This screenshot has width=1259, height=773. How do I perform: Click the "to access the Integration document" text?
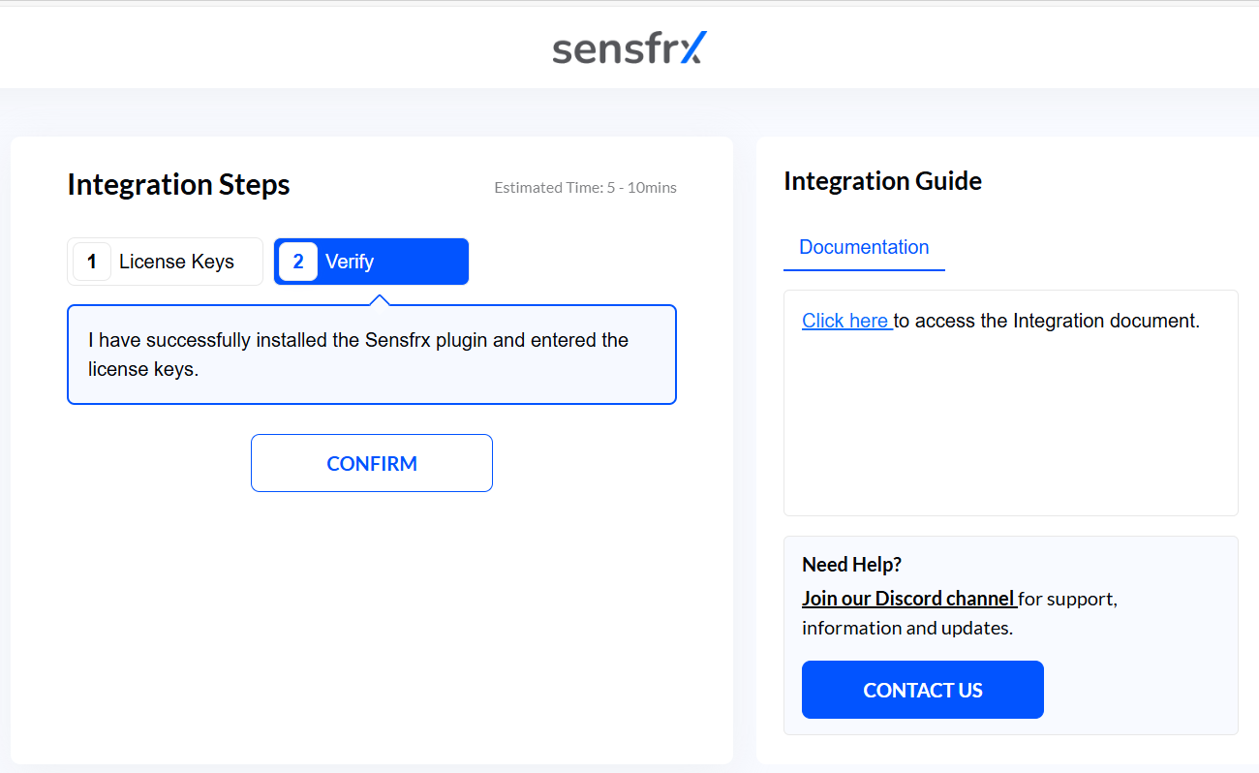point(1047,321)
